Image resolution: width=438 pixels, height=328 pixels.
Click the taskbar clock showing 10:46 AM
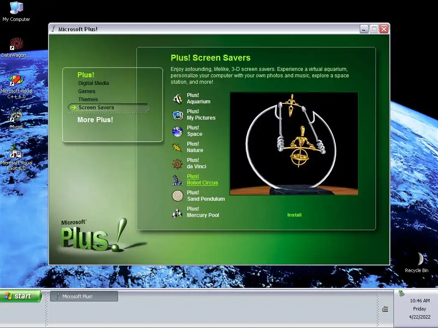(x=420, y=301)
